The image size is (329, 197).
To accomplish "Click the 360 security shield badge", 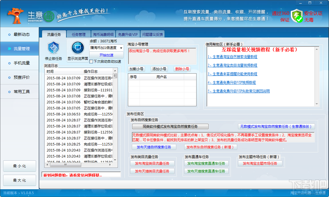I will tap(297, 16).
